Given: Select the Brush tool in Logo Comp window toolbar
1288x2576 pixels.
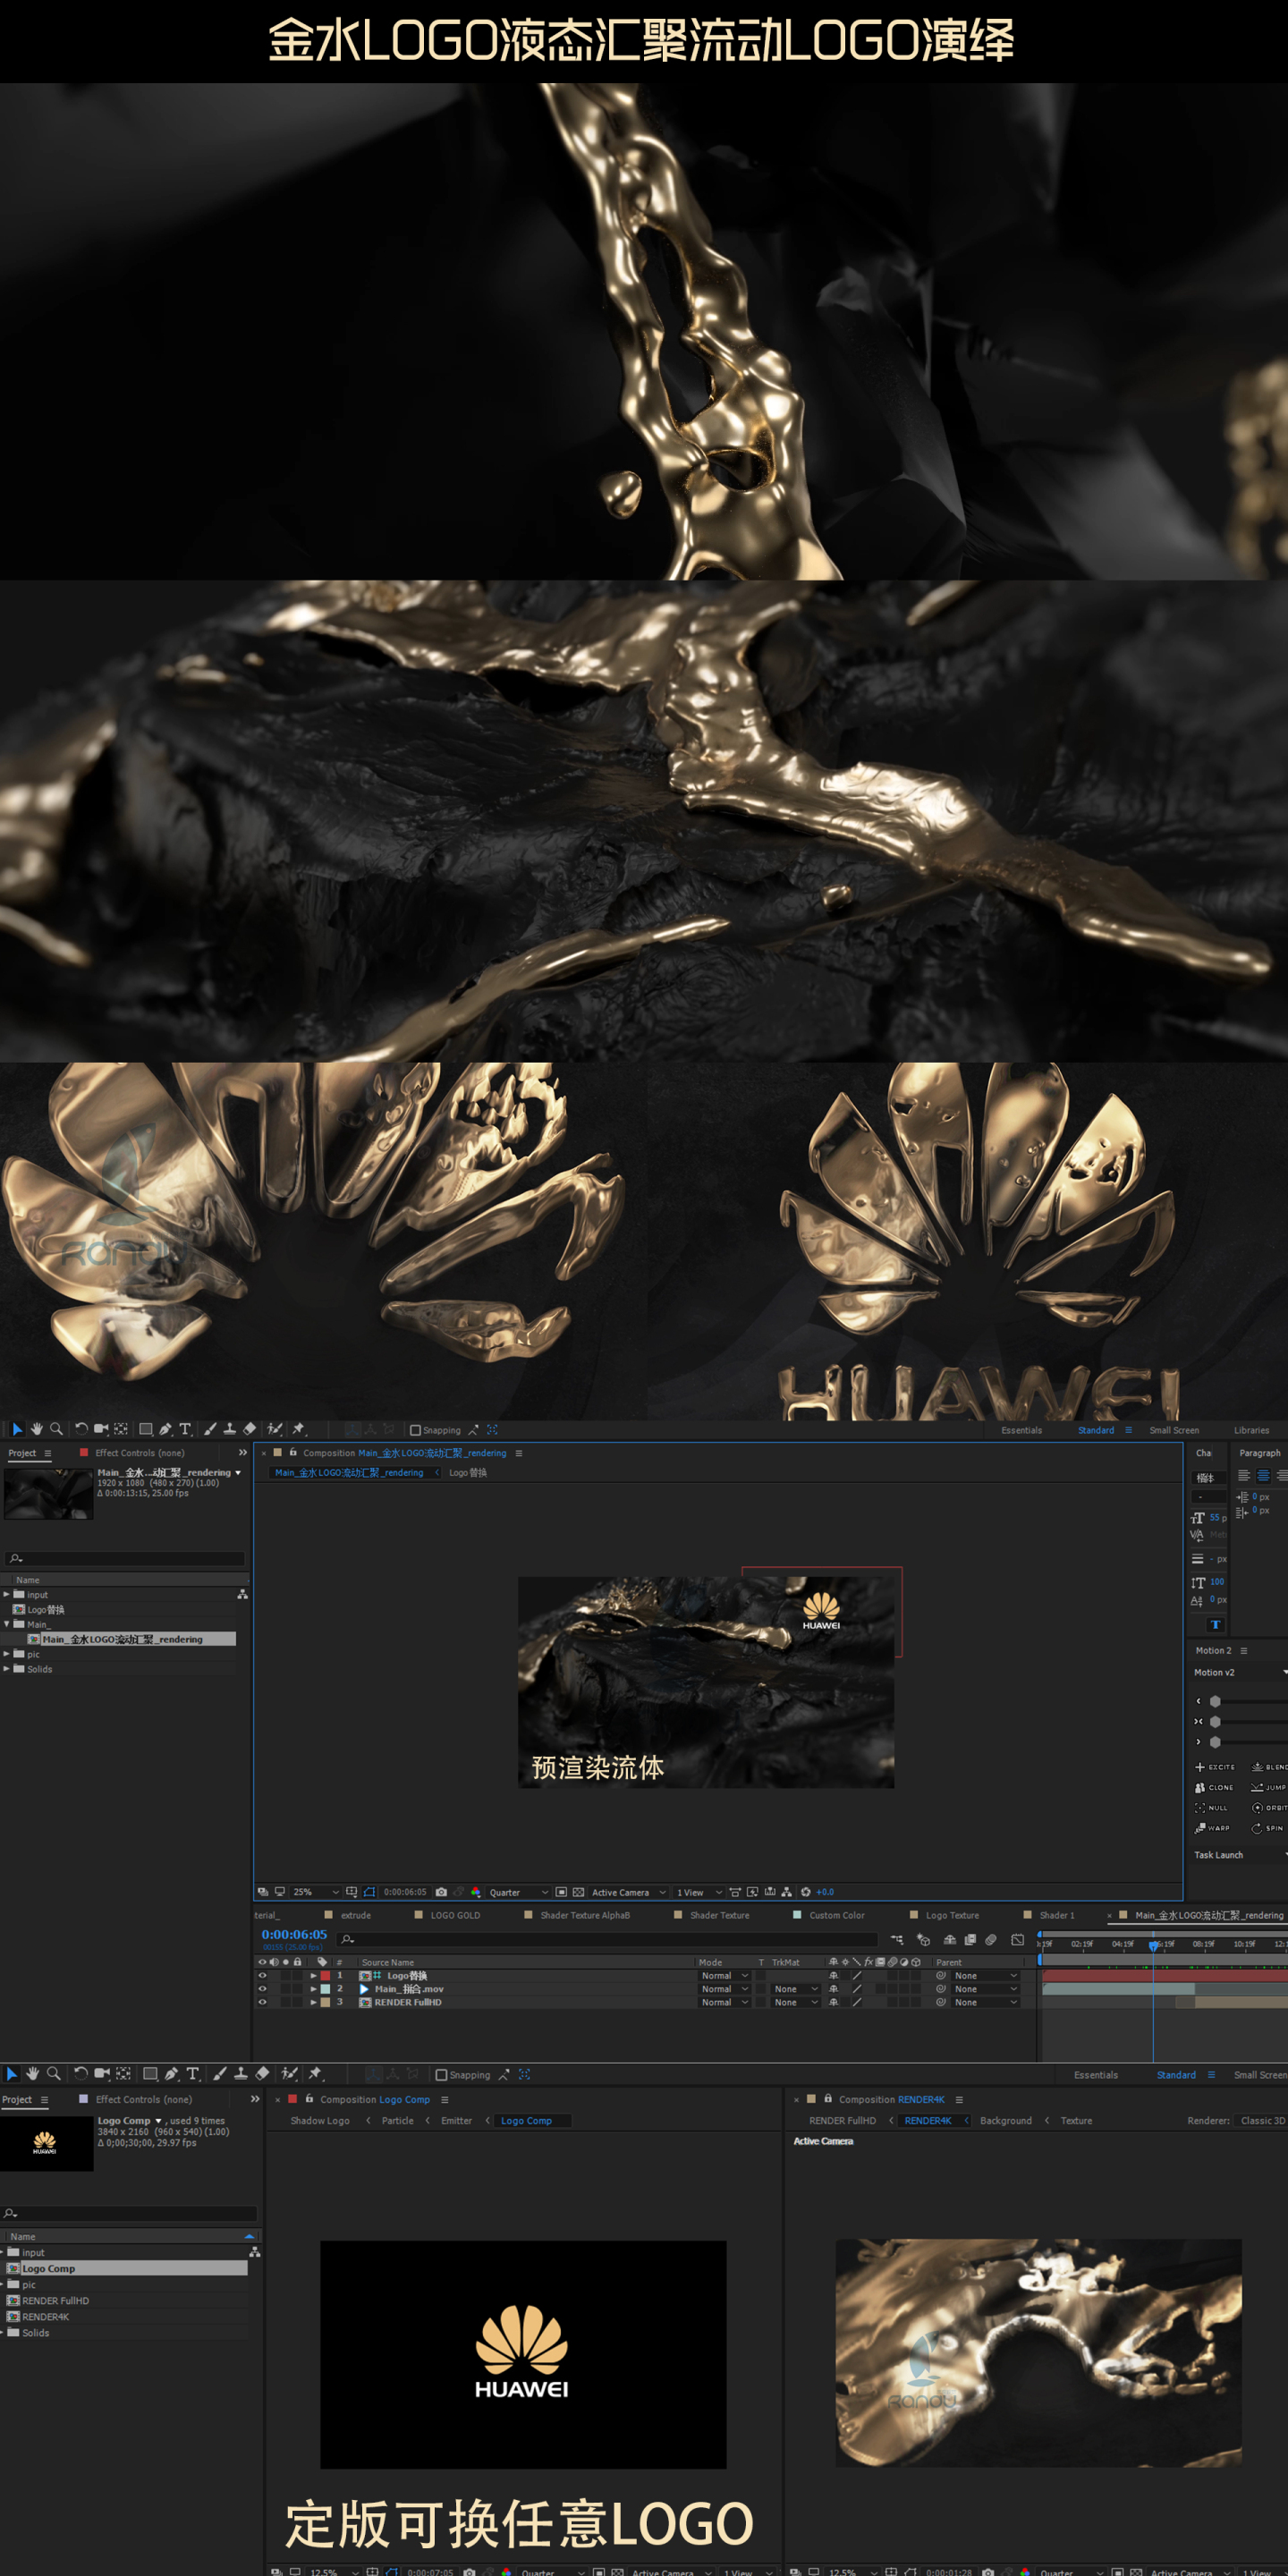Looking at the screenshot, I should pos(220,2074).
